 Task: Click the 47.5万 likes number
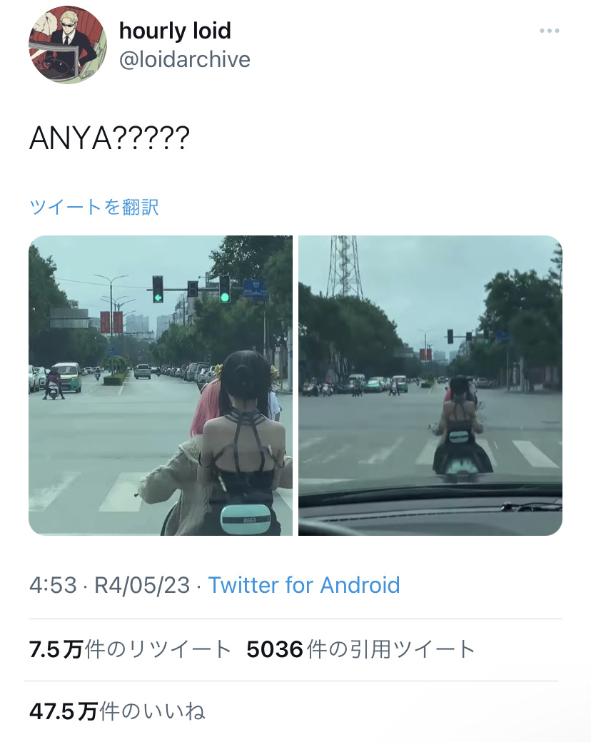click(64, 711)
